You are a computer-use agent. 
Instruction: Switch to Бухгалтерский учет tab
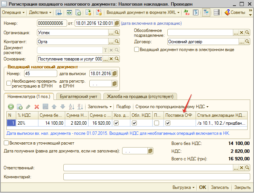[x=78, y=96]
